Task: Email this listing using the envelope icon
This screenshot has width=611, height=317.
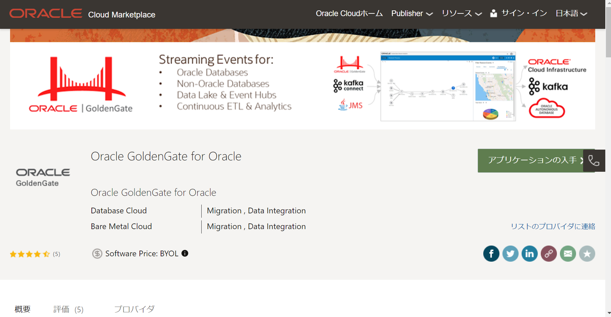Action: 568,254
